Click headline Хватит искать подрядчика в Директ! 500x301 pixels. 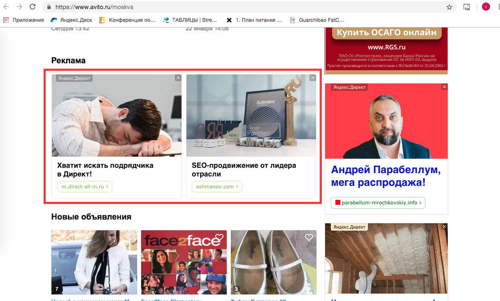[105, 169]
